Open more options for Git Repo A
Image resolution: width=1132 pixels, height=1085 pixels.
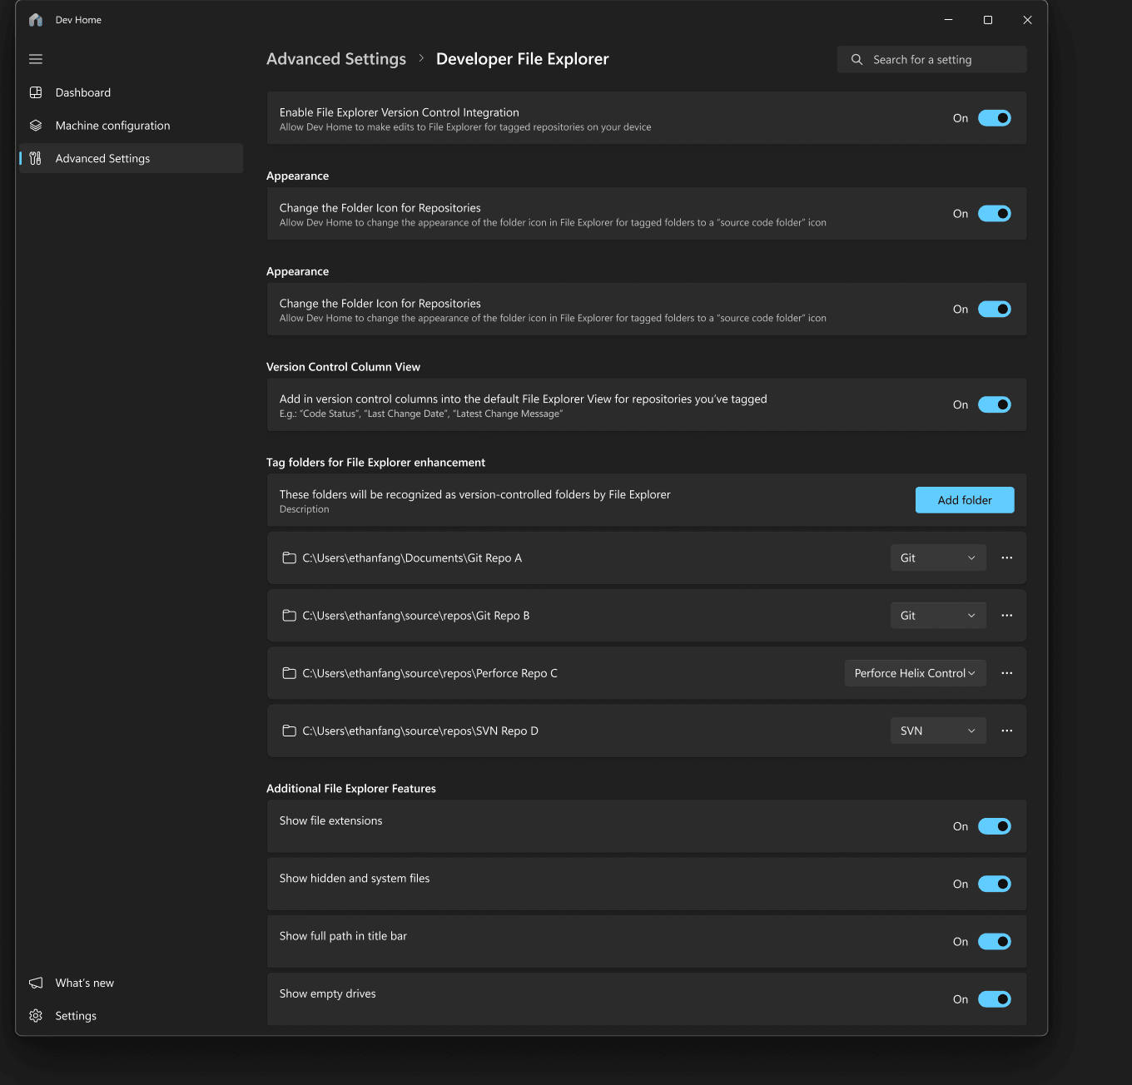pos(1006,557)
